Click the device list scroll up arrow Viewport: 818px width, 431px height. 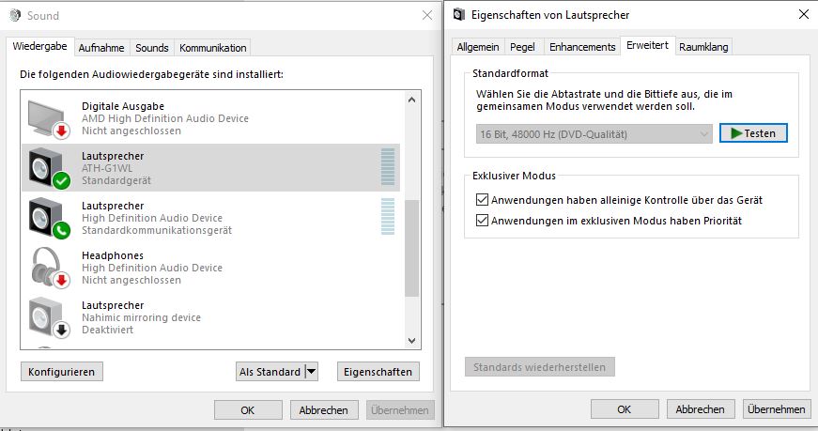[411, 100]
